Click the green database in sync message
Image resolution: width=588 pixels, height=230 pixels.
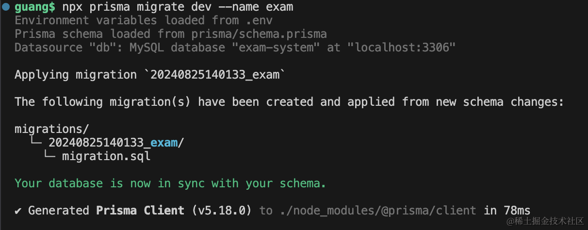coord(170,183)
